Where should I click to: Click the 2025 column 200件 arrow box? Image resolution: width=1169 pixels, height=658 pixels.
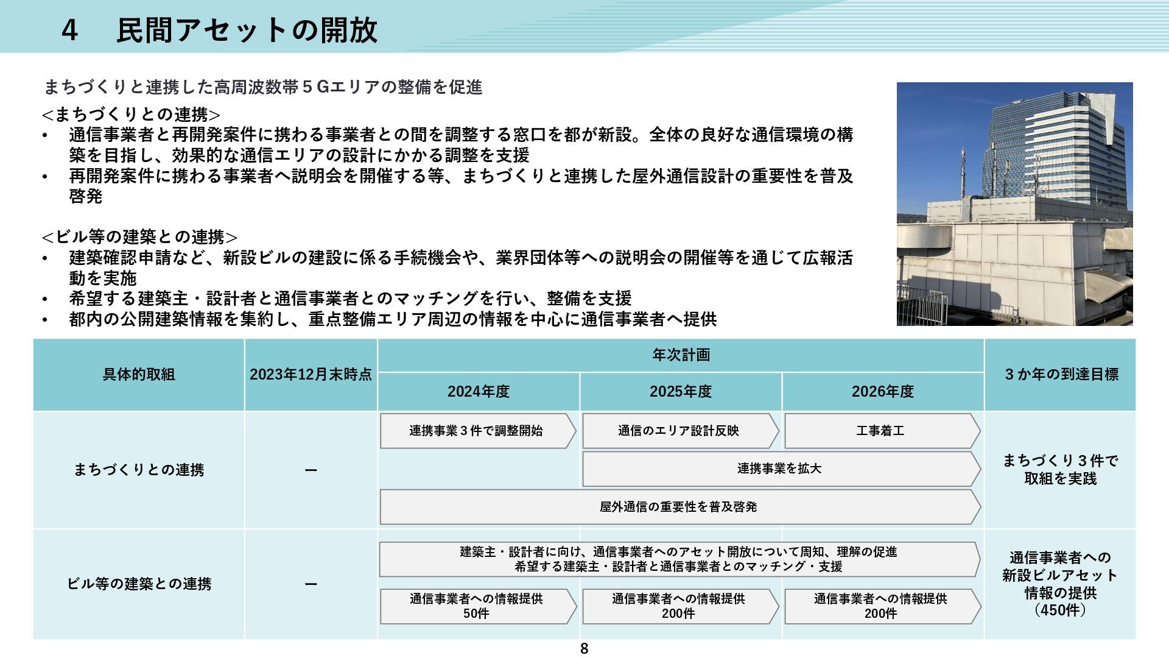point(678,606)
